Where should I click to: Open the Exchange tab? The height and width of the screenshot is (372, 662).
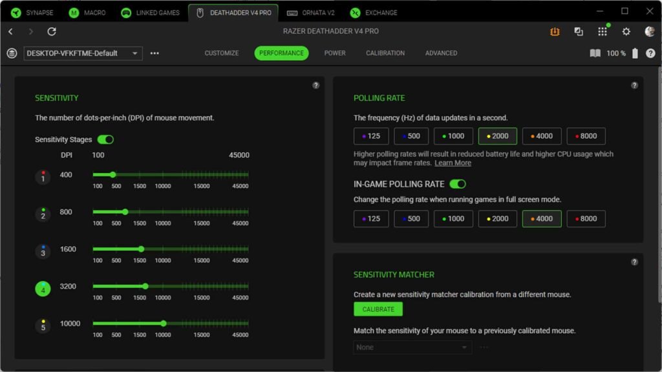[x=374, y=13]
